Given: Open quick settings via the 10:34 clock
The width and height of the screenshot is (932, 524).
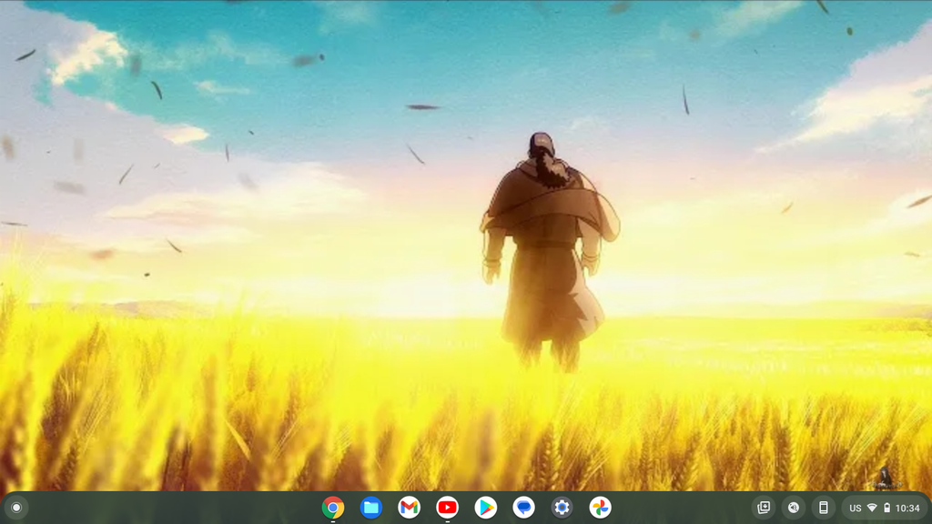Looking at the screenshot, I should click(907, 508).
